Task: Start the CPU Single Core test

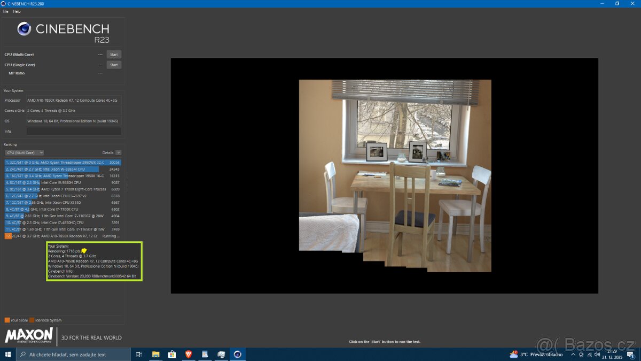Action: [x=114, y=65]
